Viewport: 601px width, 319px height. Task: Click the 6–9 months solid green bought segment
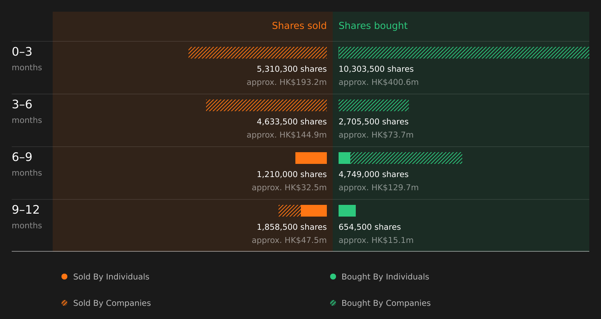[344, 158]
